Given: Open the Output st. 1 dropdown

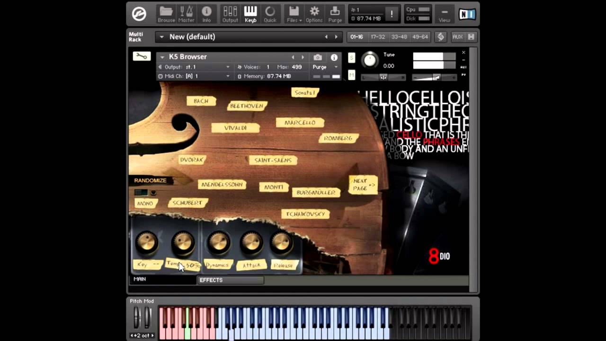Looking at the screenshot, I should (x=194, y=67).
